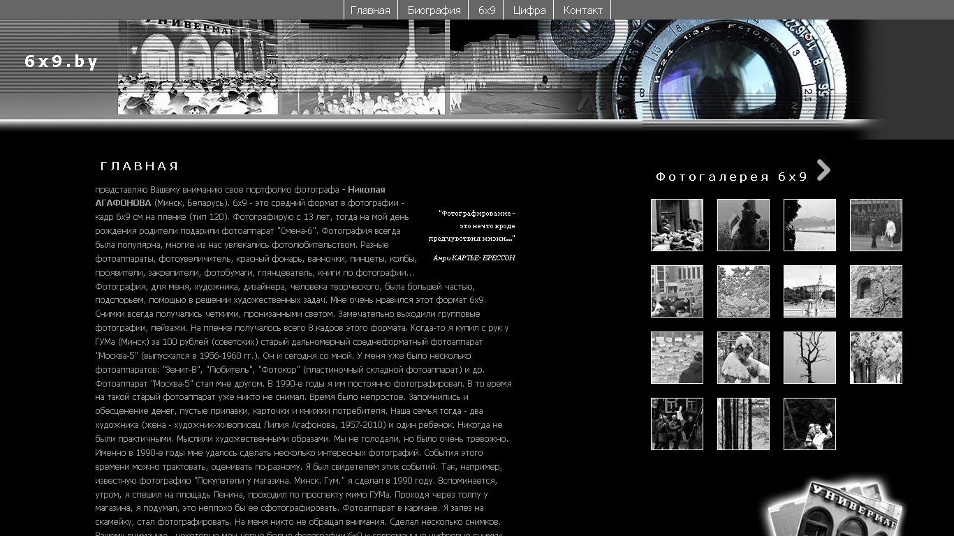Open thumbnail of soldiers line and woman walking
Screen dimensions: 954x536
coord(876,225)
